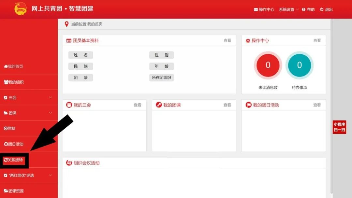
Task: Click 查看 link in 团员基本资料 panel
Action: (227, 41)
